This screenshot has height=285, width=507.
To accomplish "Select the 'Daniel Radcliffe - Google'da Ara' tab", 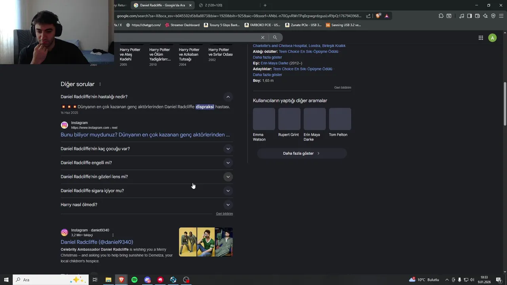I will pyautogui.click(x=162, y=5).
